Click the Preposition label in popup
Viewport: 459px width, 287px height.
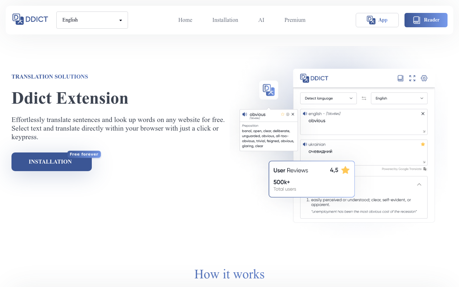coord(250,126)
